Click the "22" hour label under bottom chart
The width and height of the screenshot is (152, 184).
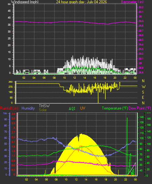tap(126, 179)
